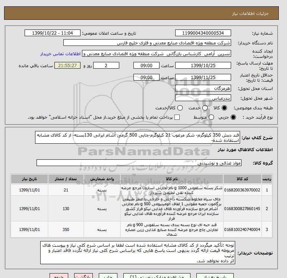Click the بازگشت back button
The width and height of the screenshot is (287, 278).
click(x=83, y=276)
